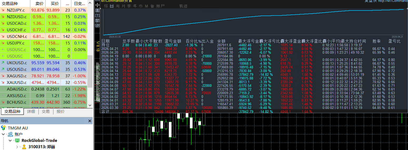
Task: Select the XAUUSD.c symbol row
Action: (43, 83)
